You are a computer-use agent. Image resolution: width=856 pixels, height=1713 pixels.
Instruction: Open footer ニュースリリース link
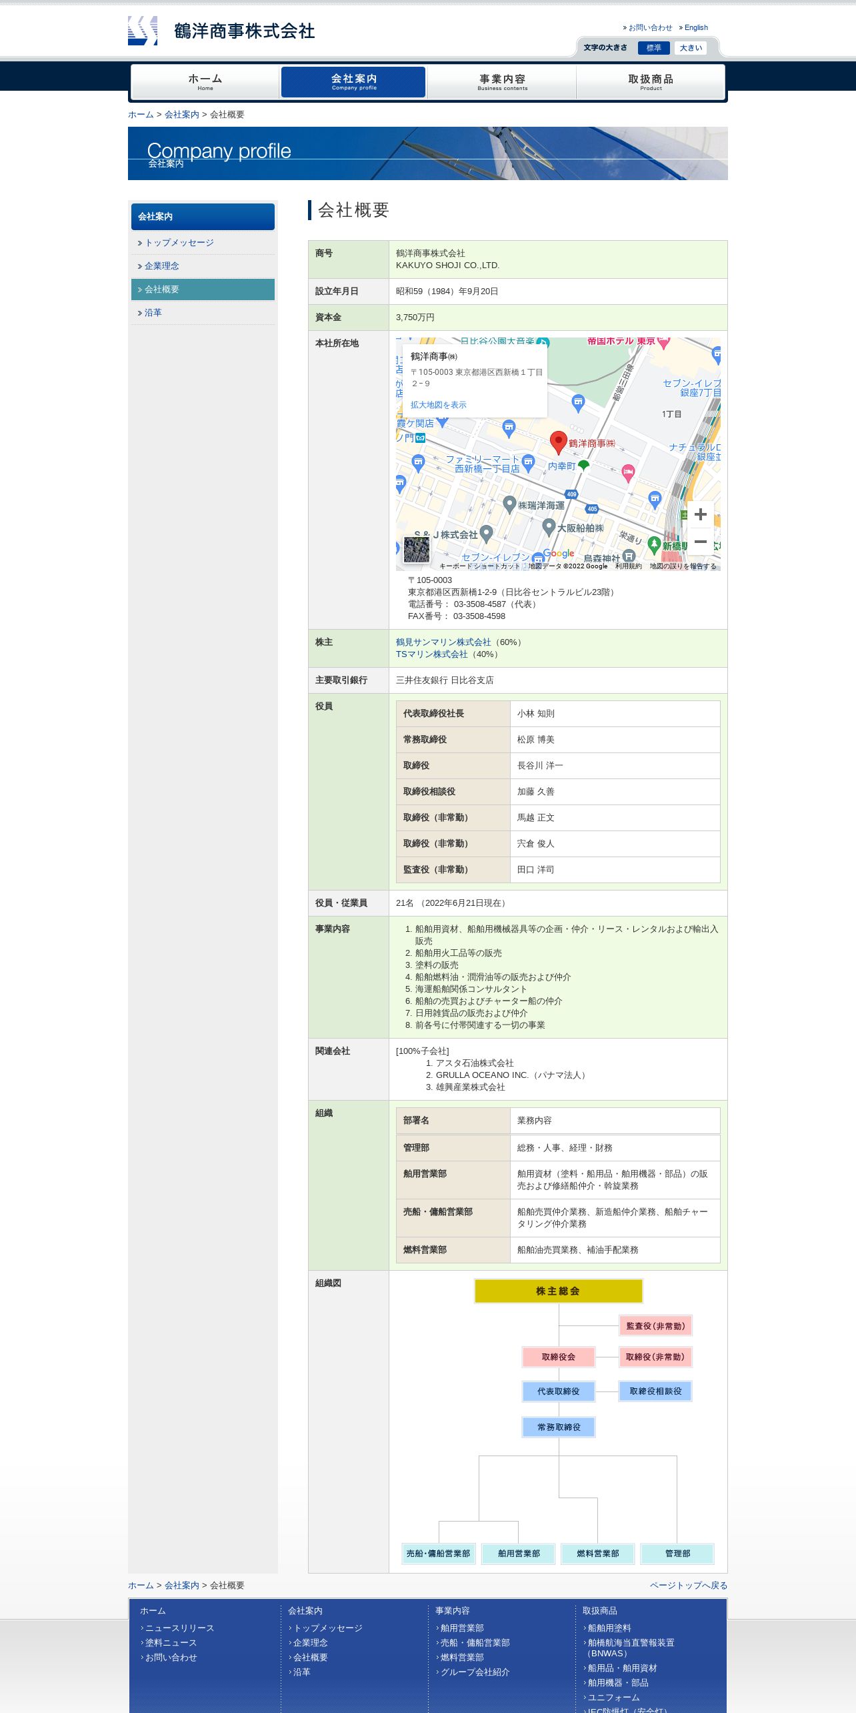click(179, 1628)
